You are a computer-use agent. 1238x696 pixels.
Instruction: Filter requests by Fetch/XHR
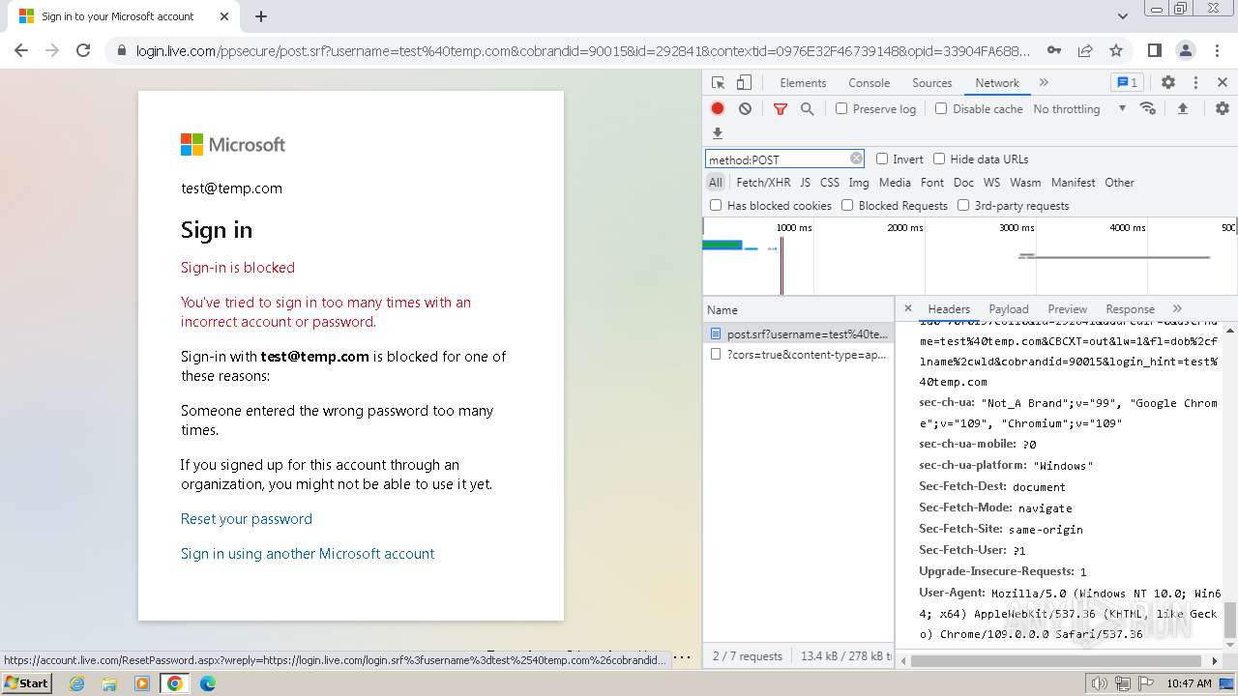tap(763, 182)
